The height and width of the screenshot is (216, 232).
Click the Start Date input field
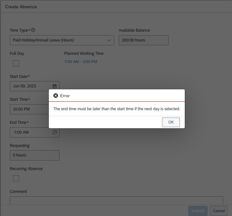tap(35, 86)
